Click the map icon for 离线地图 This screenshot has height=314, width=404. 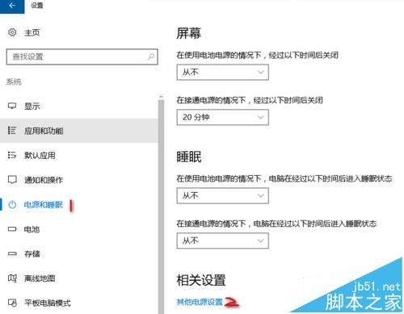click(12, 278)
